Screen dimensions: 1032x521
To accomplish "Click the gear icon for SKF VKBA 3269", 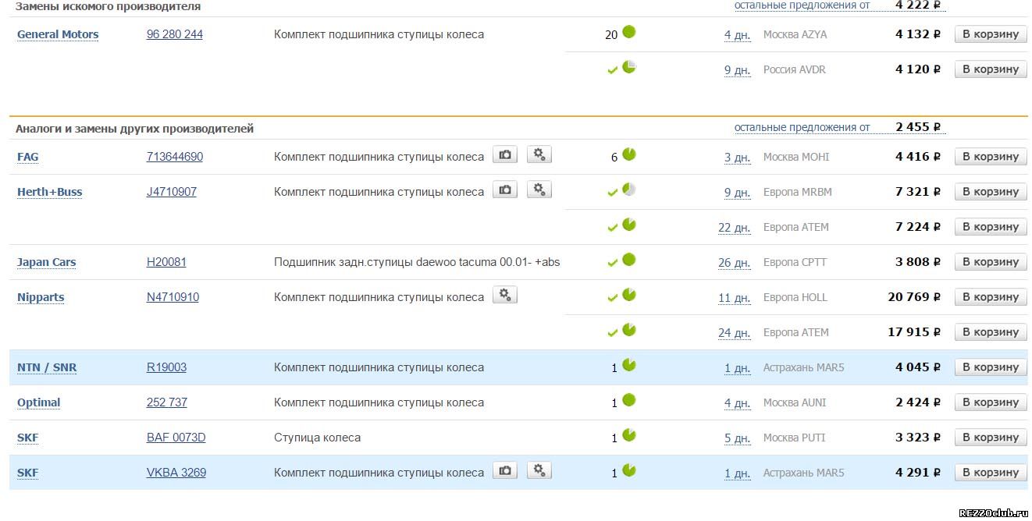I will 539,470.
